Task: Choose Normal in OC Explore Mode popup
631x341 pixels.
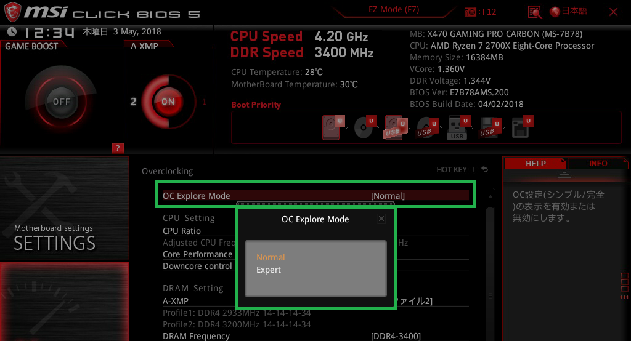Action: [271, 257]
